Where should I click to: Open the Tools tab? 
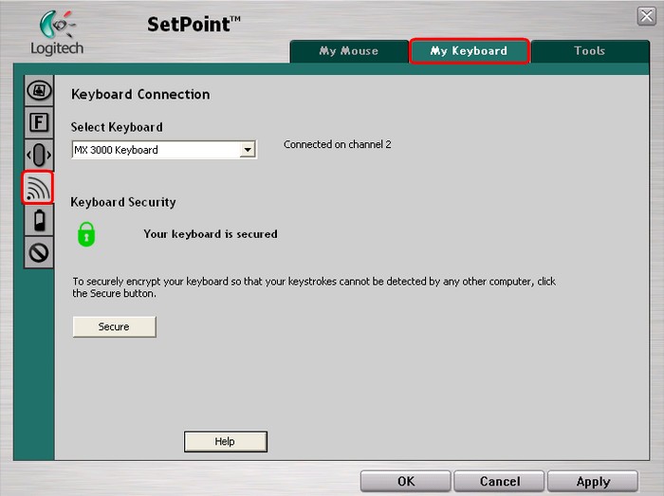click(x=589, y=51)
